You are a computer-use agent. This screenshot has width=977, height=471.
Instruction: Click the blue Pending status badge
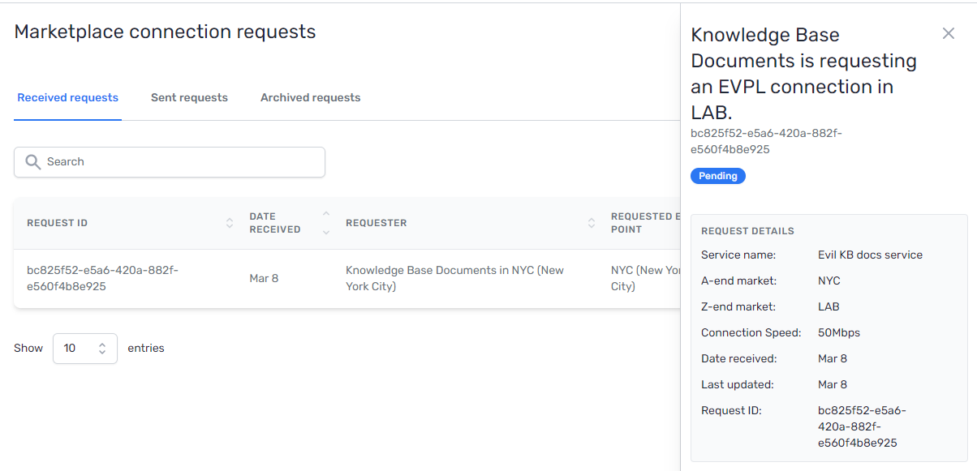(x=718, y=176)
